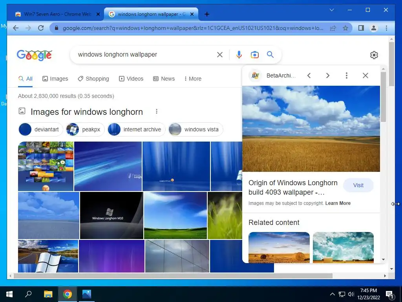
Task: Open Windows taskbar search
Action: click(x=28, y=294)
